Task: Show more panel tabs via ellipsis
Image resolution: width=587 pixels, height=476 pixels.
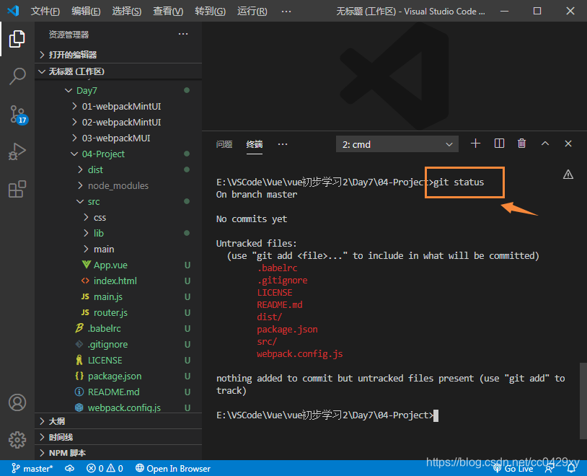Action: 283,144
